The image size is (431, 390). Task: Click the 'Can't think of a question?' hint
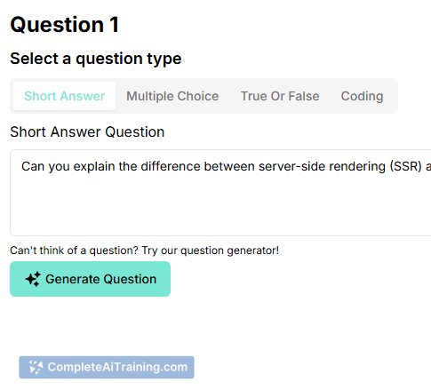(x=74, y=251)
